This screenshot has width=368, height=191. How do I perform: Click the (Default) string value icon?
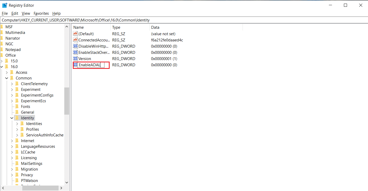[75, 34]
